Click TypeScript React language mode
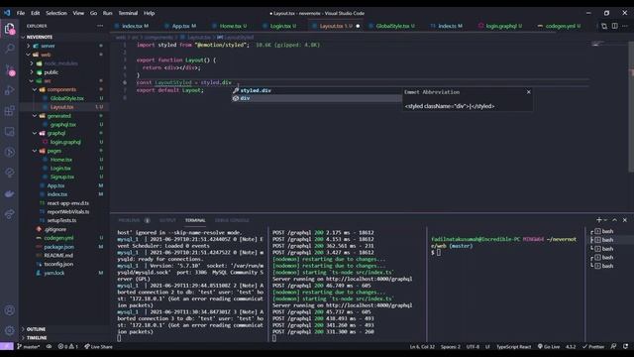634x357 pixels. 513,346
